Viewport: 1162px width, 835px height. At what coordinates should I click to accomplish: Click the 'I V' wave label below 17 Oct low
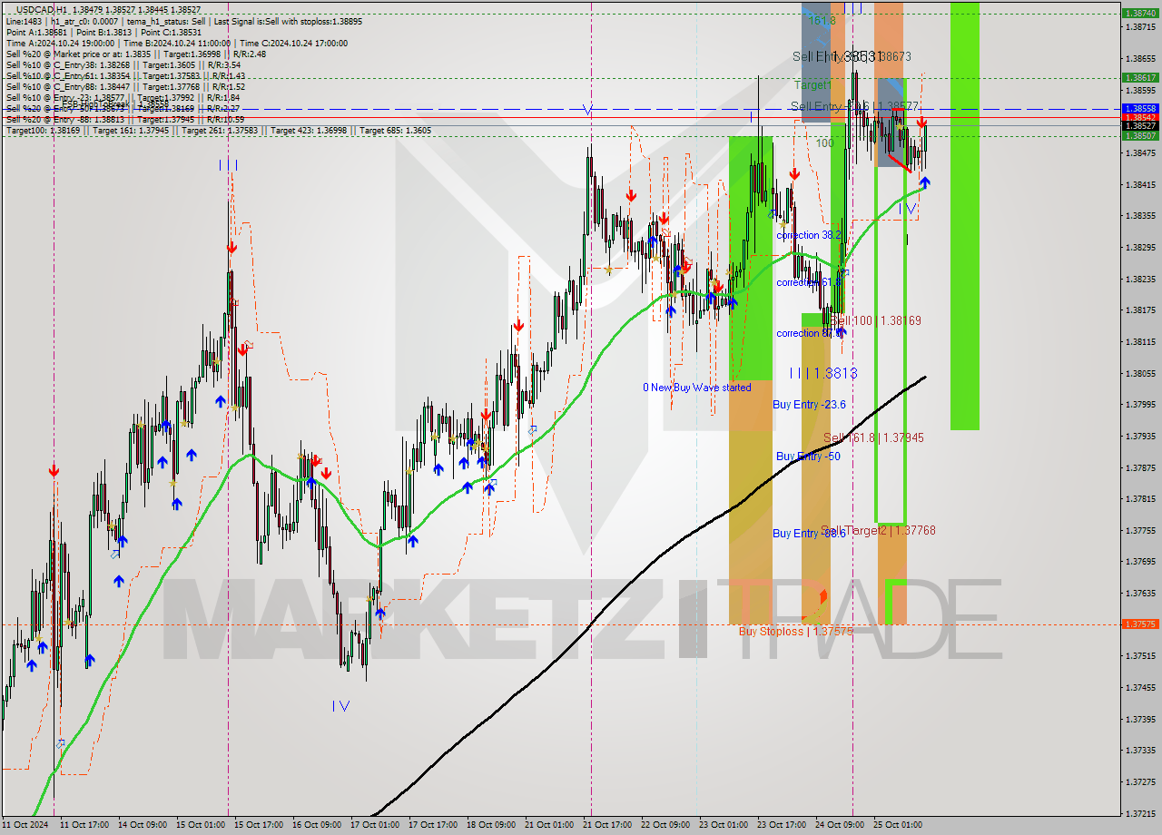tap(341, 705)
